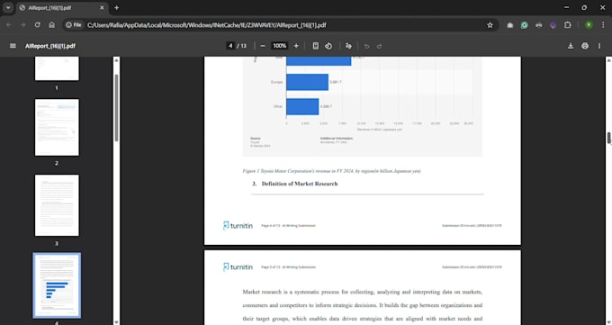Bookmark this page with the star icon
Viewport: 612px width, 325px height.
pos(490,25)
